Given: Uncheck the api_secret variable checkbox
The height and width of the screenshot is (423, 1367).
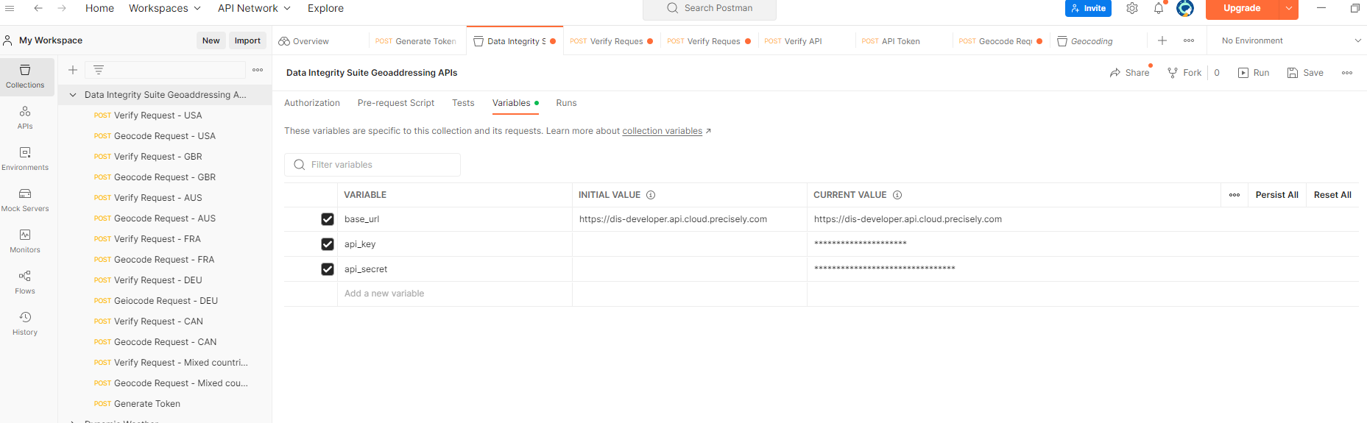Looking at the screenshot, I should point(328,269).
